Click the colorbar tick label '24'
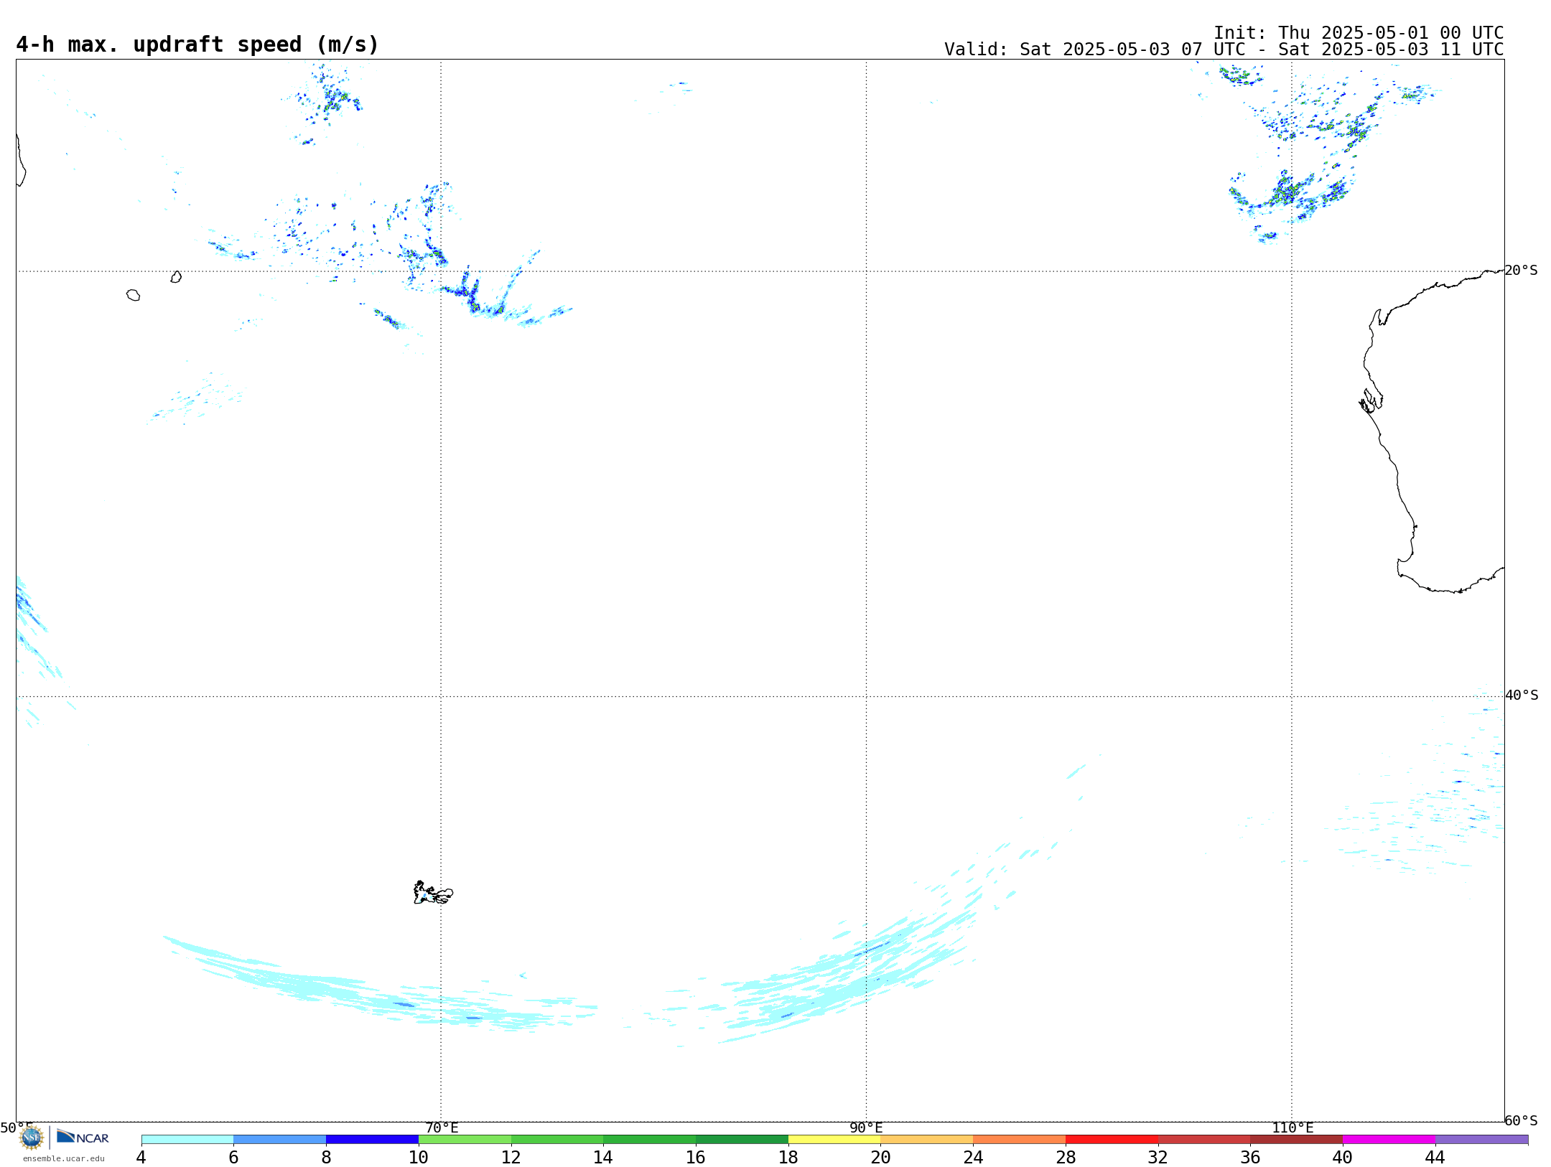This screenshot has width=1551, height=1167. click(x=973, y=1157)
